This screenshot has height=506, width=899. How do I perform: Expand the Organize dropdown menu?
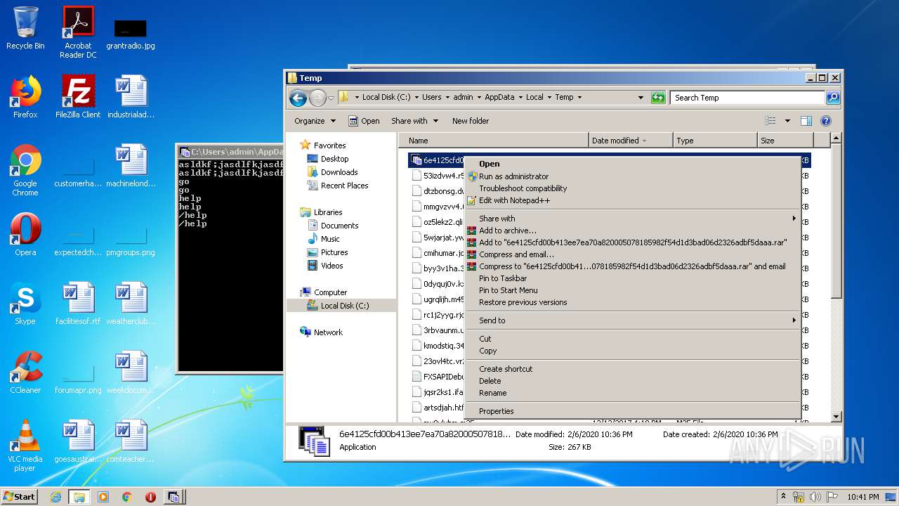click(x=315, y=121)
